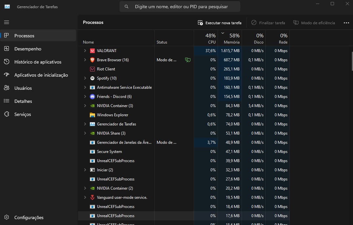Open the Detalhes page
Screen dimensions: 353x225
pyautogui.click(x=38, y=101)
